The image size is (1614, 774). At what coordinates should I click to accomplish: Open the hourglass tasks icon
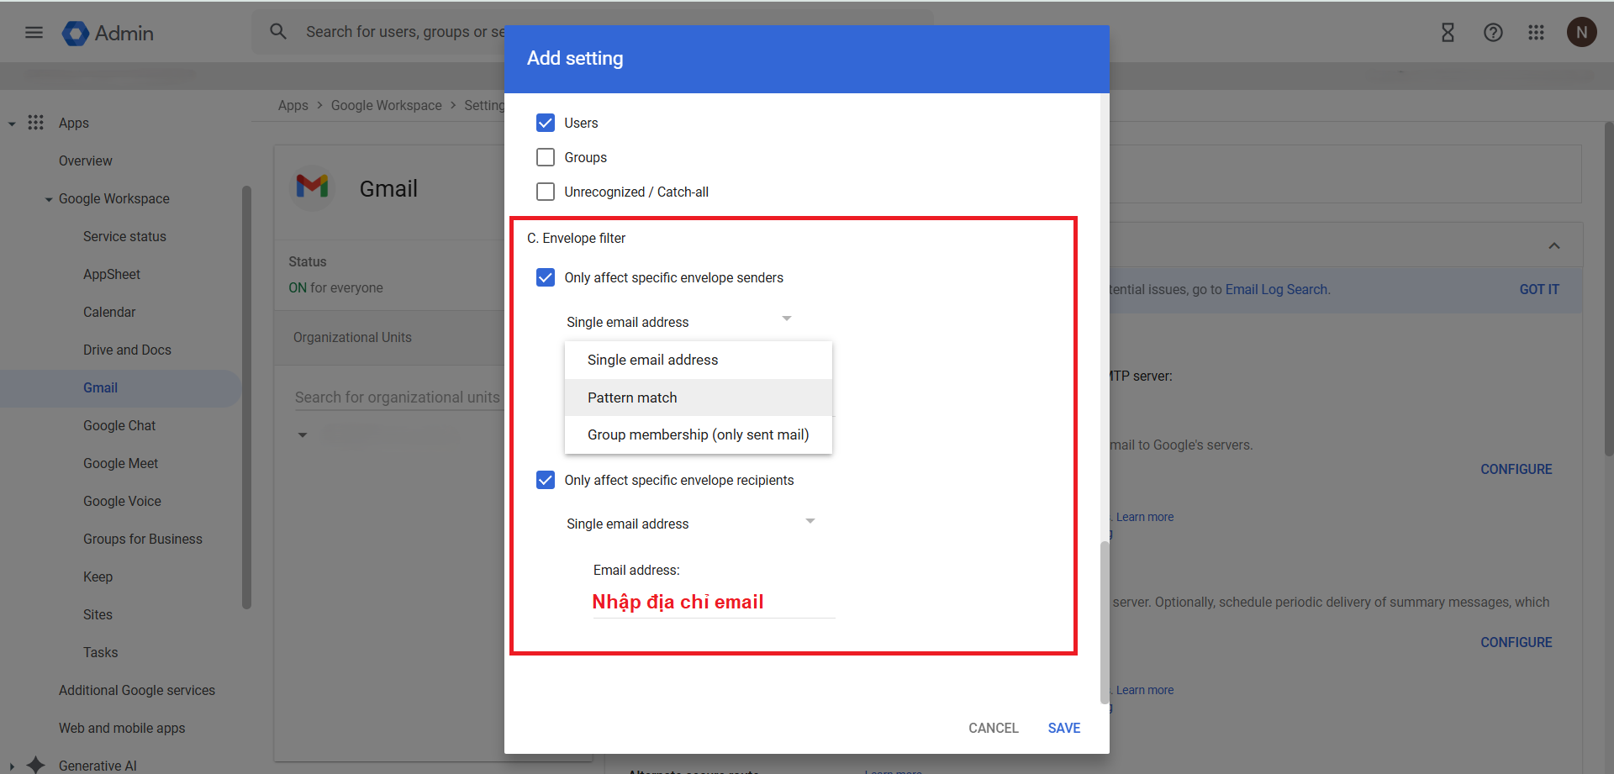pos(1448,33)
